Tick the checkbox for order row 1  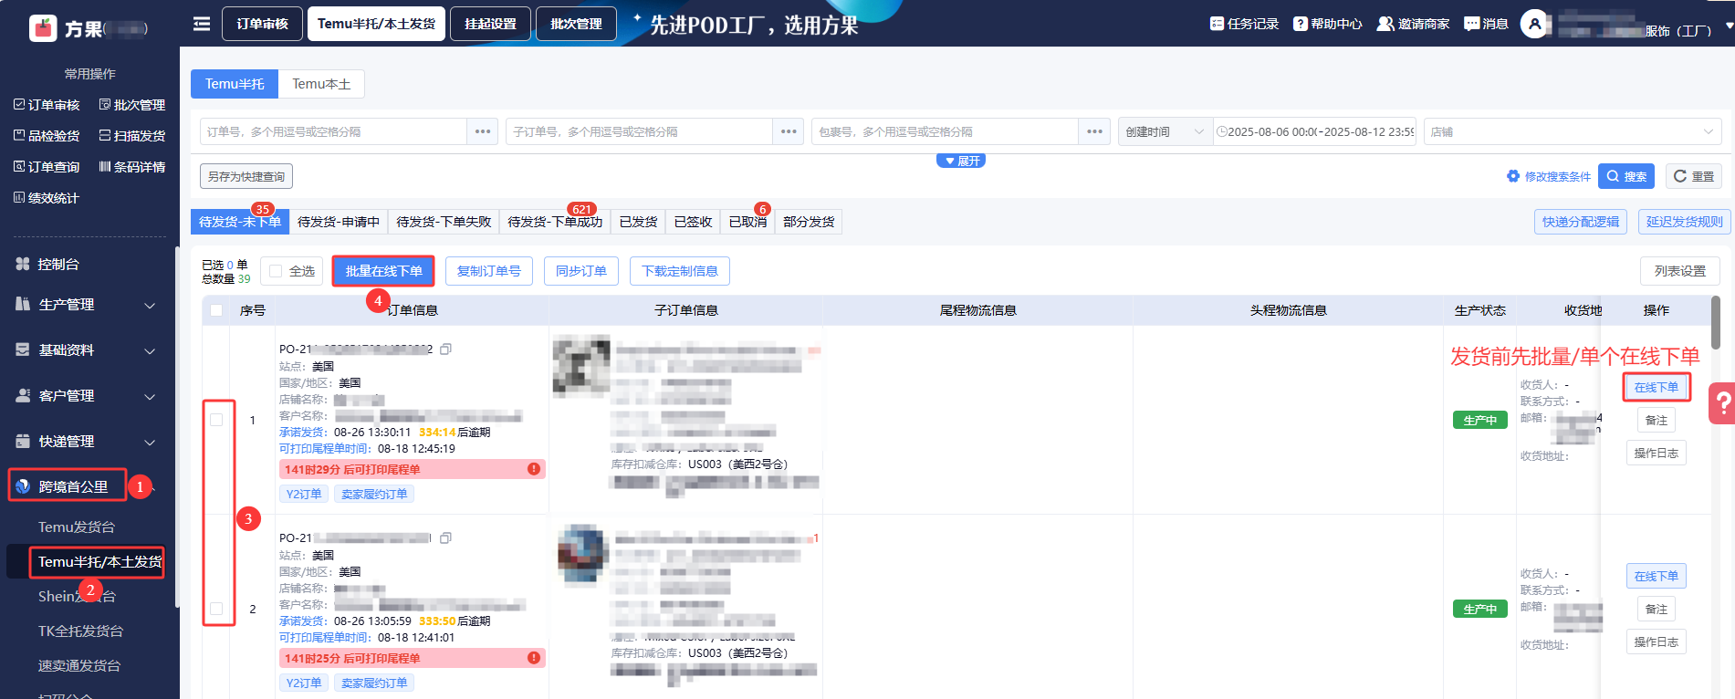(216, 420)
